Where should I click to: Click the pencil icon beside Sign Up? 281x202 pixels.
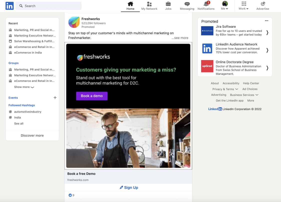pos(121,187)
